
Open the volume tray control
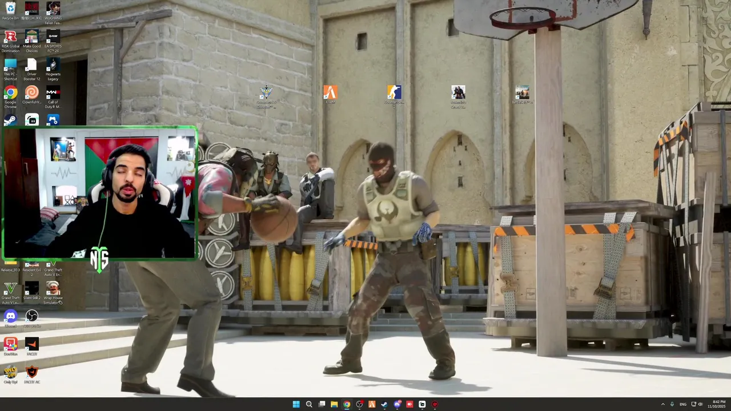[x=700, y=404]
